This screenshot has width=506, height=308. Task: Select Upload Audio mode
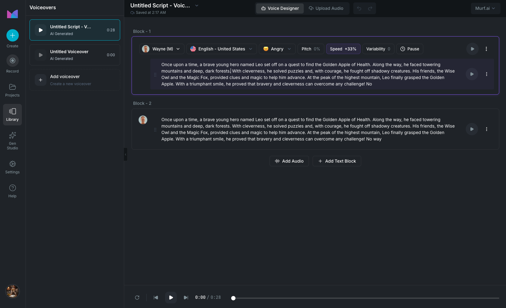[326, 8]
